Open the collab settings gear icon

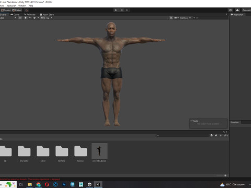231,10
